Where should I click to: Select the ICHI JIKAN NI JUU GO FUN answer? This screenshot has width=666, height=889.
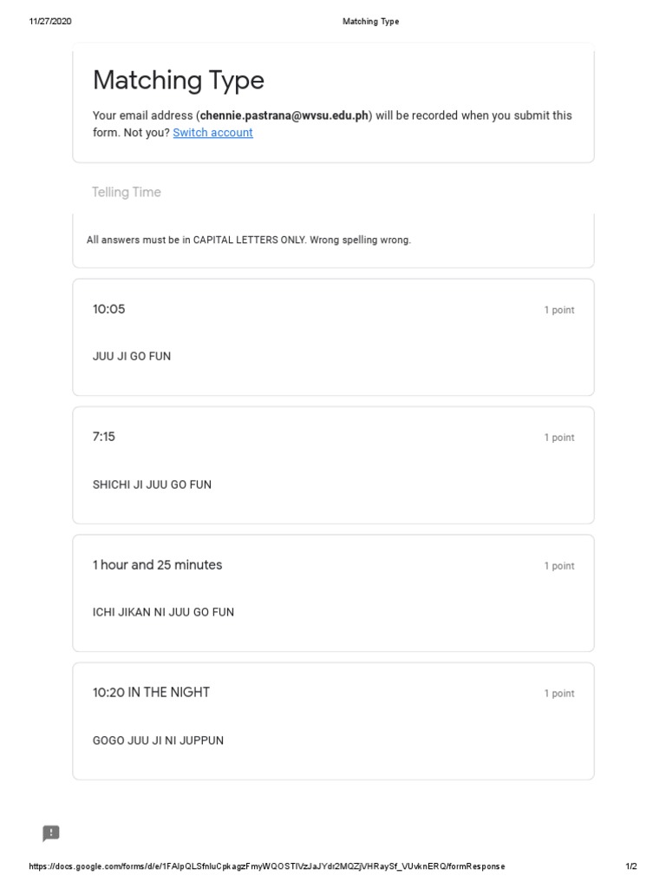(164, 612)
